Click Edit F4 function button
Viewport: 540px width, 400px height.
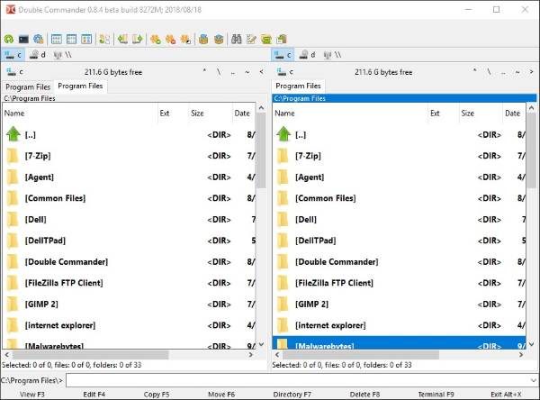tap(94, 394)
